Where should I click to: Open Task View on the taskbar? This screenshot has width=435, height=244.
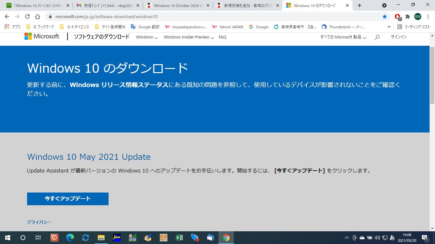coord(38,238)
